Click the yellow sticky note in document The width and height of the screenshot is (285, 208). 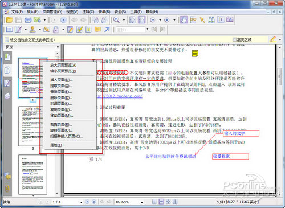tap(195, 54)
